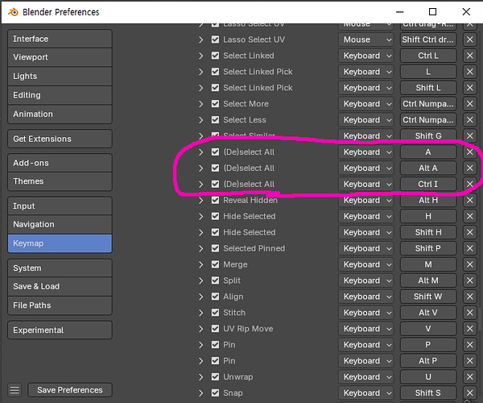Image resolution: width=483 pixels, height=403 pixels.
Task: Remove the Pin keymap entry bound to P
Action: 469,344
